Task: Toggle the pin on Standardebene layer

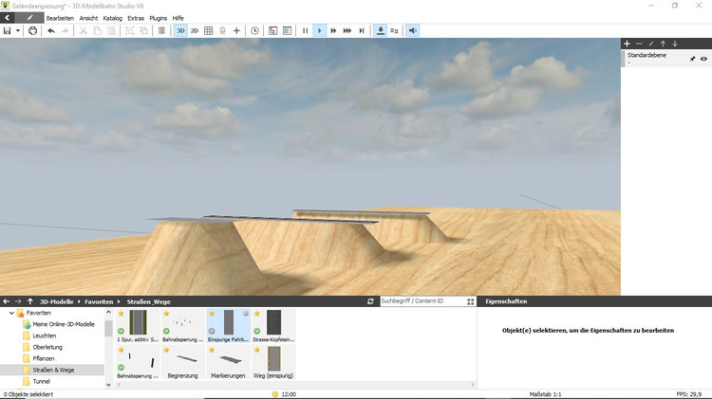Action: point(692,59)
